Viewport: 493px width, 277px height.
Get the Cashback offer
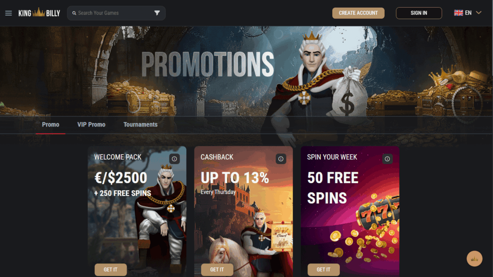[217, 269]
